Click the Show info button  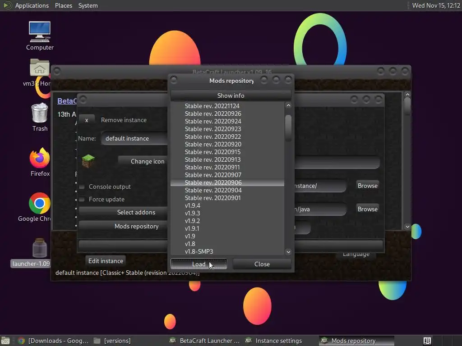pos(231,96)
